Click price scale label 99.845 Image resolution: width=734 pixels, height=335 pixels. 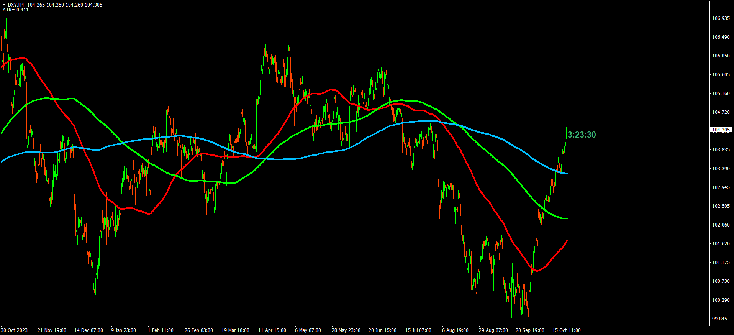tap(719, 319)
